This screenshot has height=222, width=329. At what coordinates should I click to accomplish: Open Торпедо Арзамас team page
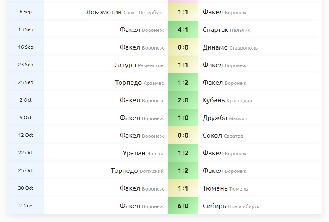coord(139,83)
